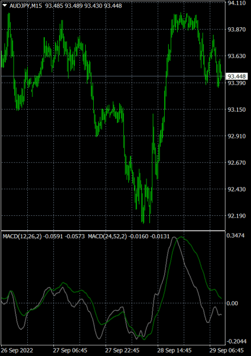This screenshot has height=356, width=251.
Task: Click the 93.150 price scale label
Action: (237, 109)
